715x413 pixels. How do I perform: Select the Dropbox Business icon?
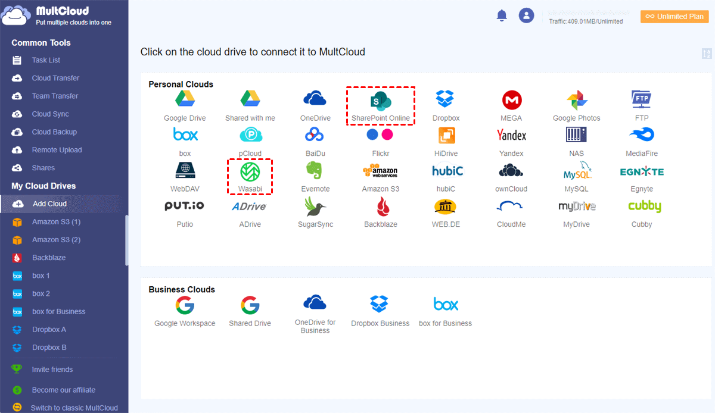(x=380, y=305)
